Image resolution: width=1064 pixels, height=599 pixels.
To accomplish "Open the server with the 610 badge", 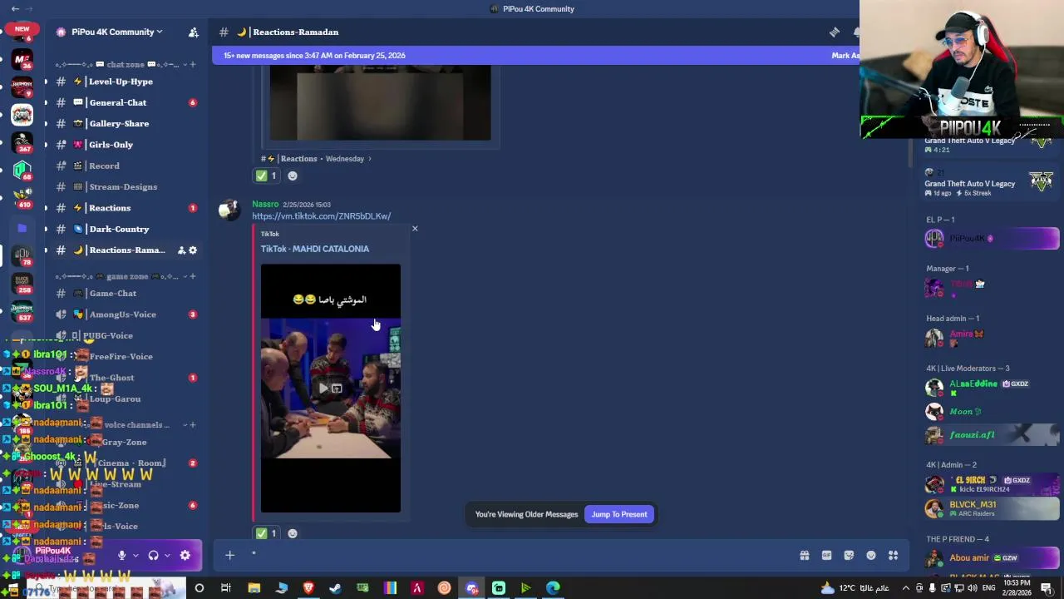I will coord(22,197).
